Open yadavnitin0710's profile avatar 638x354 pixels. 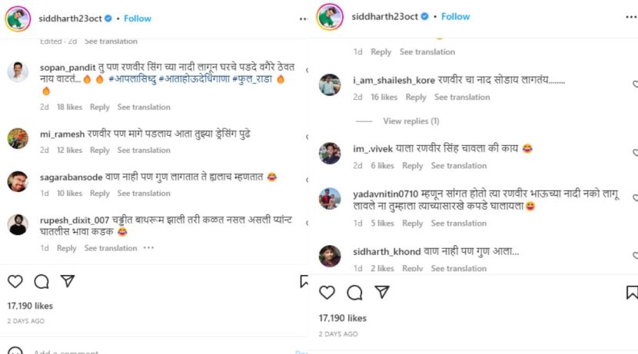[x=331, y=199]
